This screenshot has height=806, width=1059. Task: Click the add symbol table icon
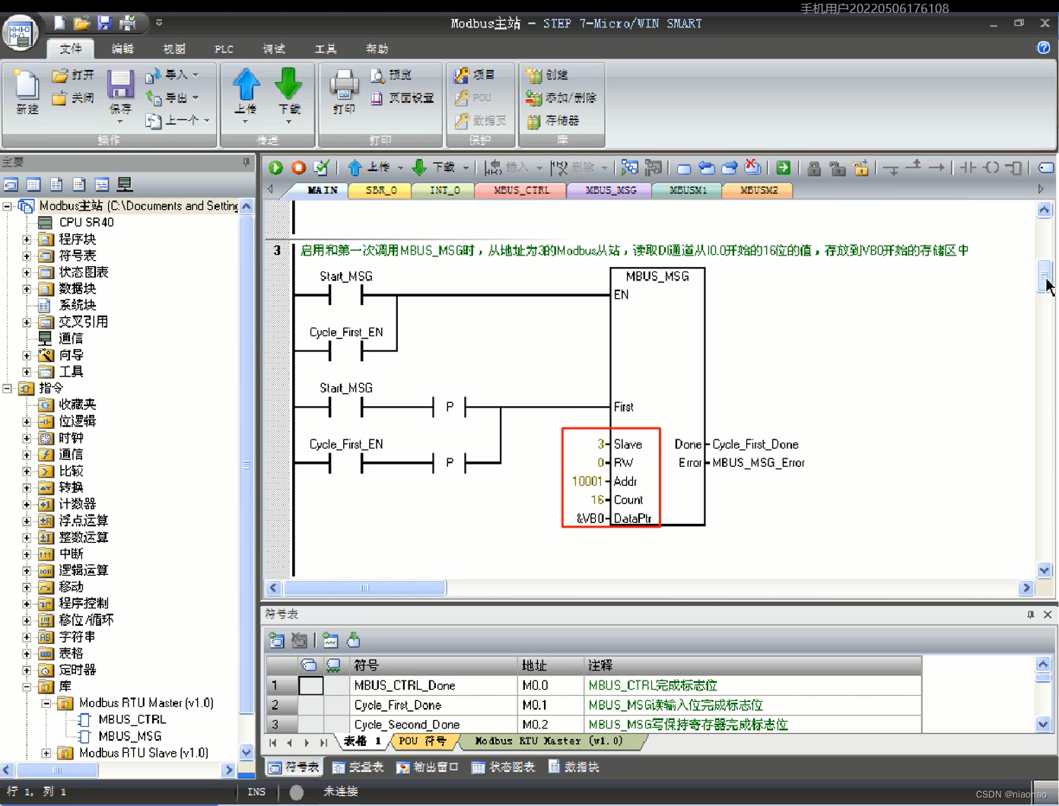[277, 641]
